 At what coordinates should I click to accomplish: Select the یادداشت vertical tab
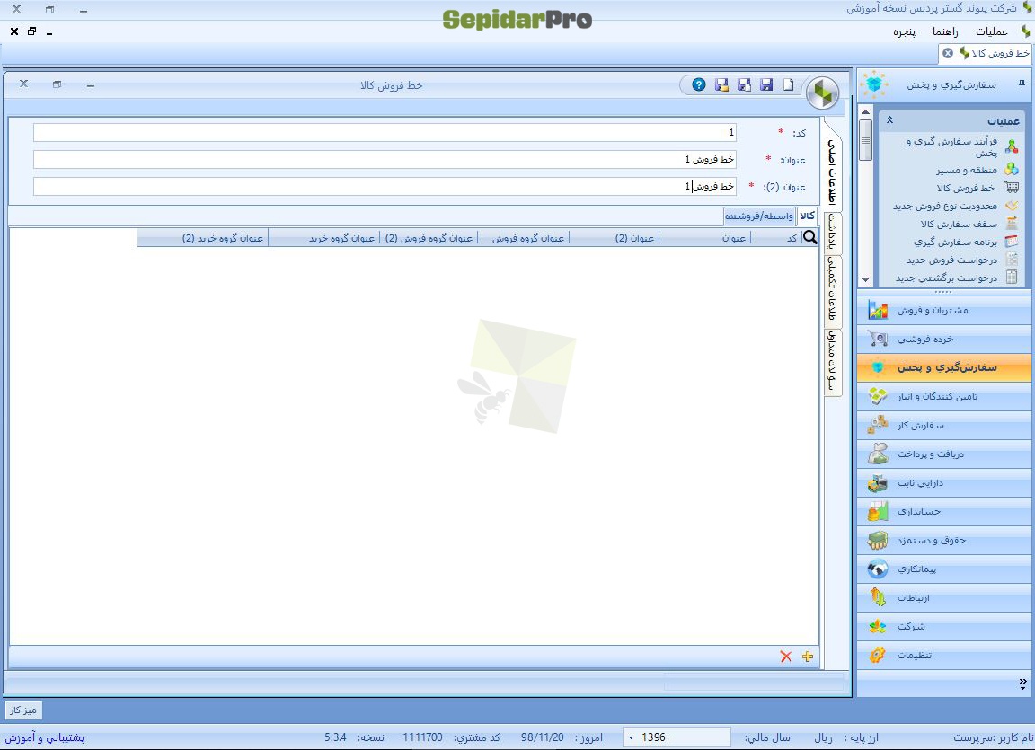point(833,233)
